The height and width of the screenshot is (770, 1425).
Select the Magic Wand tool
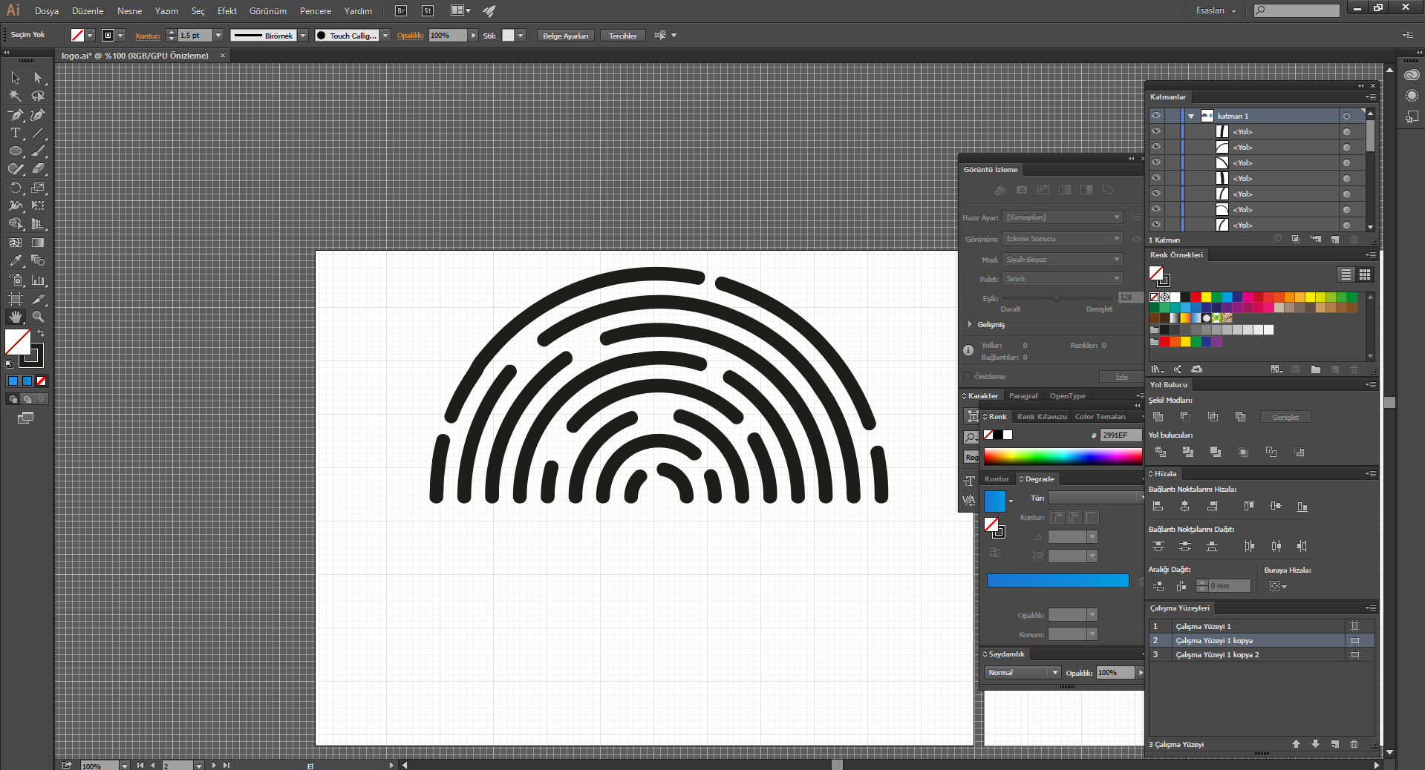[x=16, y=96]
